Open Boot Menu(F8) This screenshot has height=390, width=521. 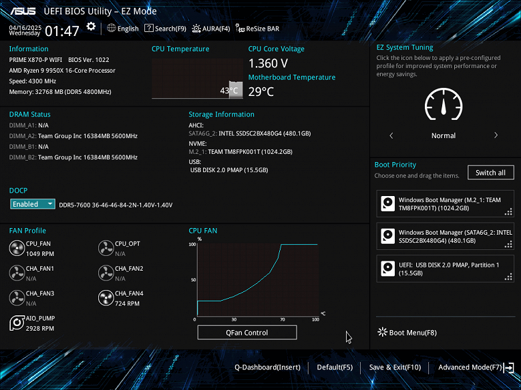pyautogui.click(x=407, y=332)
